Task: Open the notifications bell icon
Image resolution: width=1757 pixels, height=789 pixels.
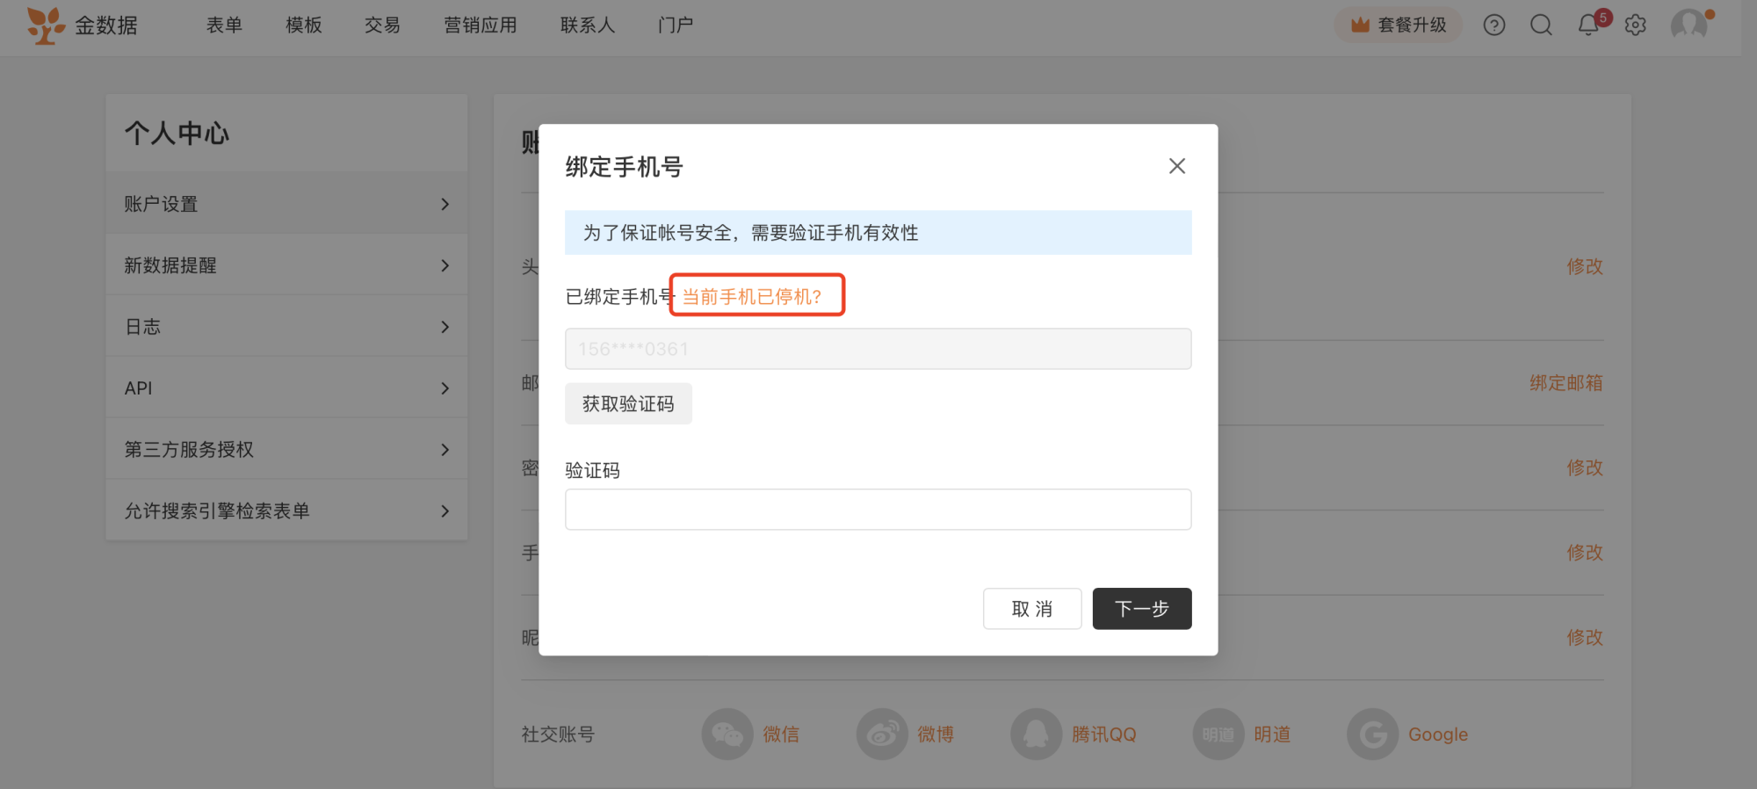Action: (1588, 25)
